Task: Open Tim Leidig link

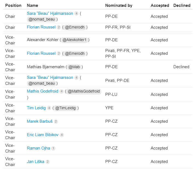Action: coord(36,108)
